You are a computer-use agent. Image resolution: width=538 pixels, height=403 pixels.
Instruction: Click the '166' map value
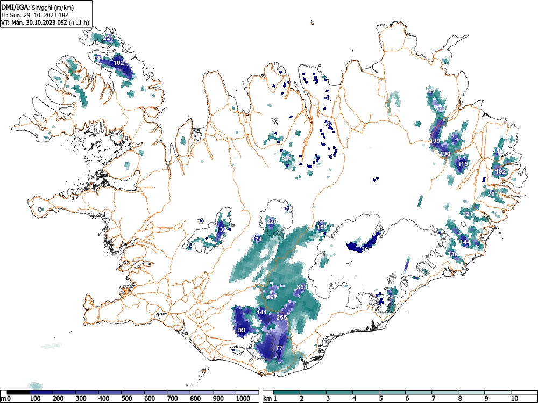tap(322, 227)
